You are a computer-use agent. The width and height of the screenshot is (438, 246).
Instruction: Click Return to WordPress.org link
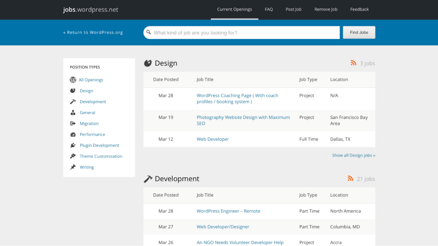[93, 32]
